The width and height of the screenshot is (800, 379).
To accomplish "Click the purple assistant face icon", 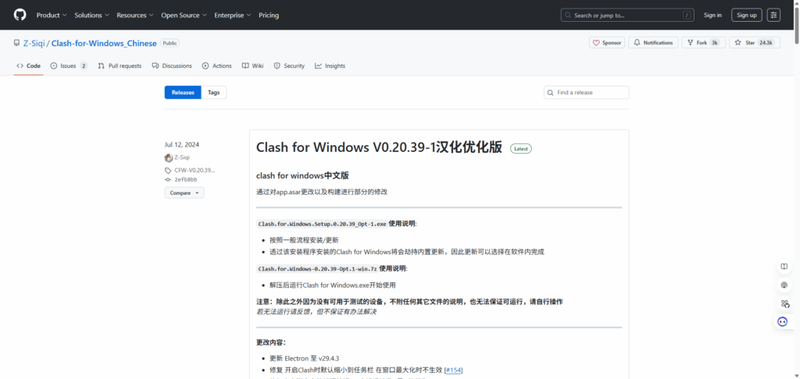I will 783,322.
